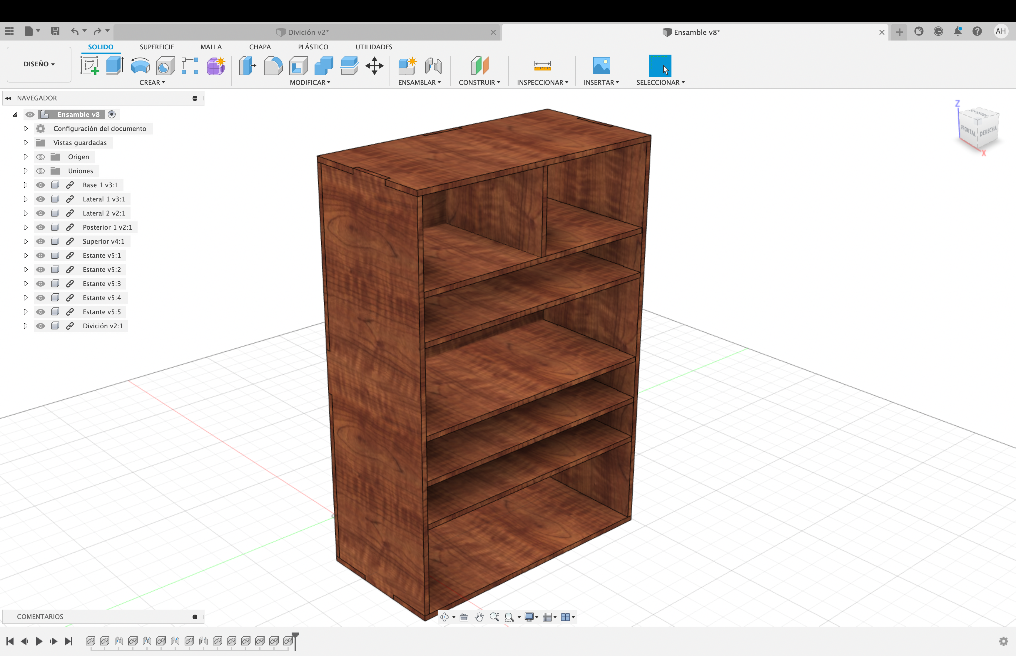Select the Move/Copy tool
This screenshot has width=1016, height=656.
(x=374, y=66)
